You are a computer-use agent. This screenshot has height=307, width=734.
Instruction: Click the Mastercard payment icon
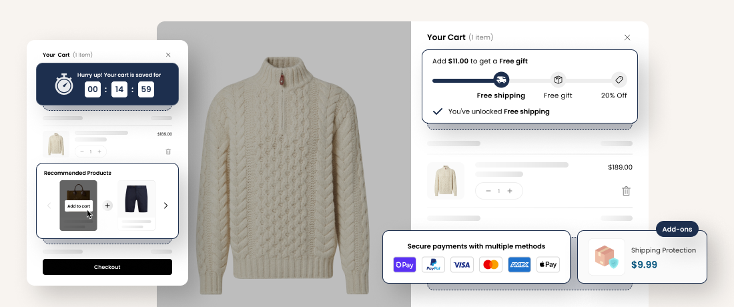click(490, 265)
